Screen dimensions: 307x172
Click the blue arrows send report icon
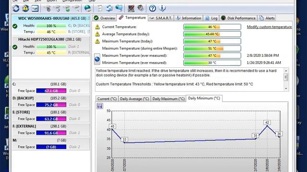109,9
